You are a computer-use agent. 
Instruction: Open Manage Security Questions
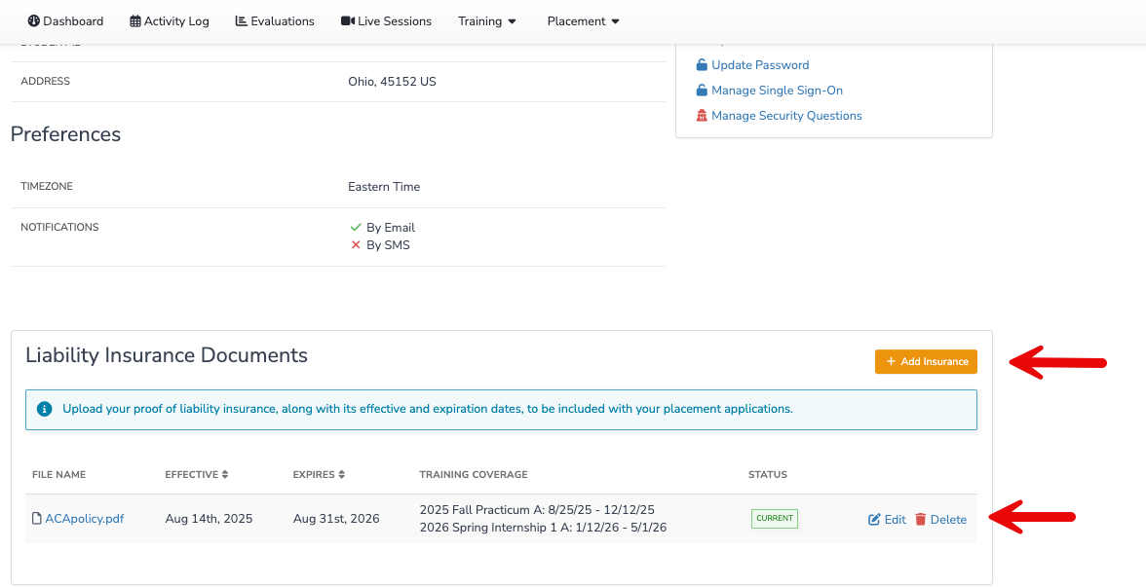[x=786, y=115]
